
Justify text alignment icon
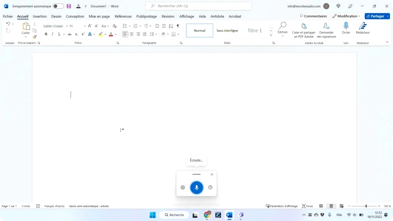click(145, 34)
